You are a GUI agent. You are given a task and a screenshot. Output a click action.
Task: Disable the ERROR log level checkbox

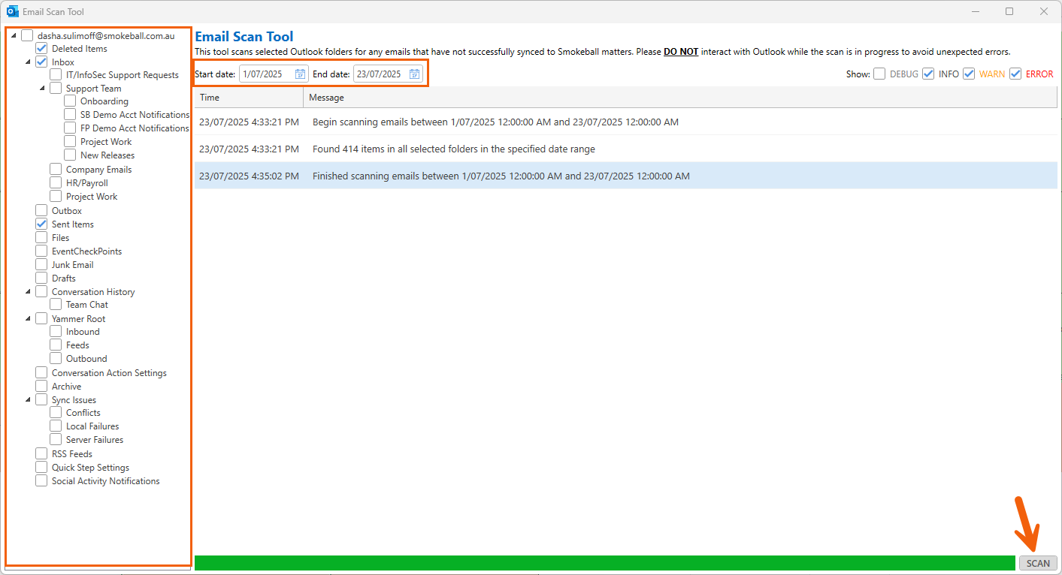pos(1015,74)
